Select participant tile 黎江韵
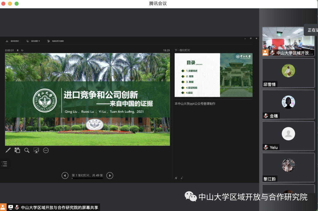Viewport: 318px width, 211px height. coord(288,168)
